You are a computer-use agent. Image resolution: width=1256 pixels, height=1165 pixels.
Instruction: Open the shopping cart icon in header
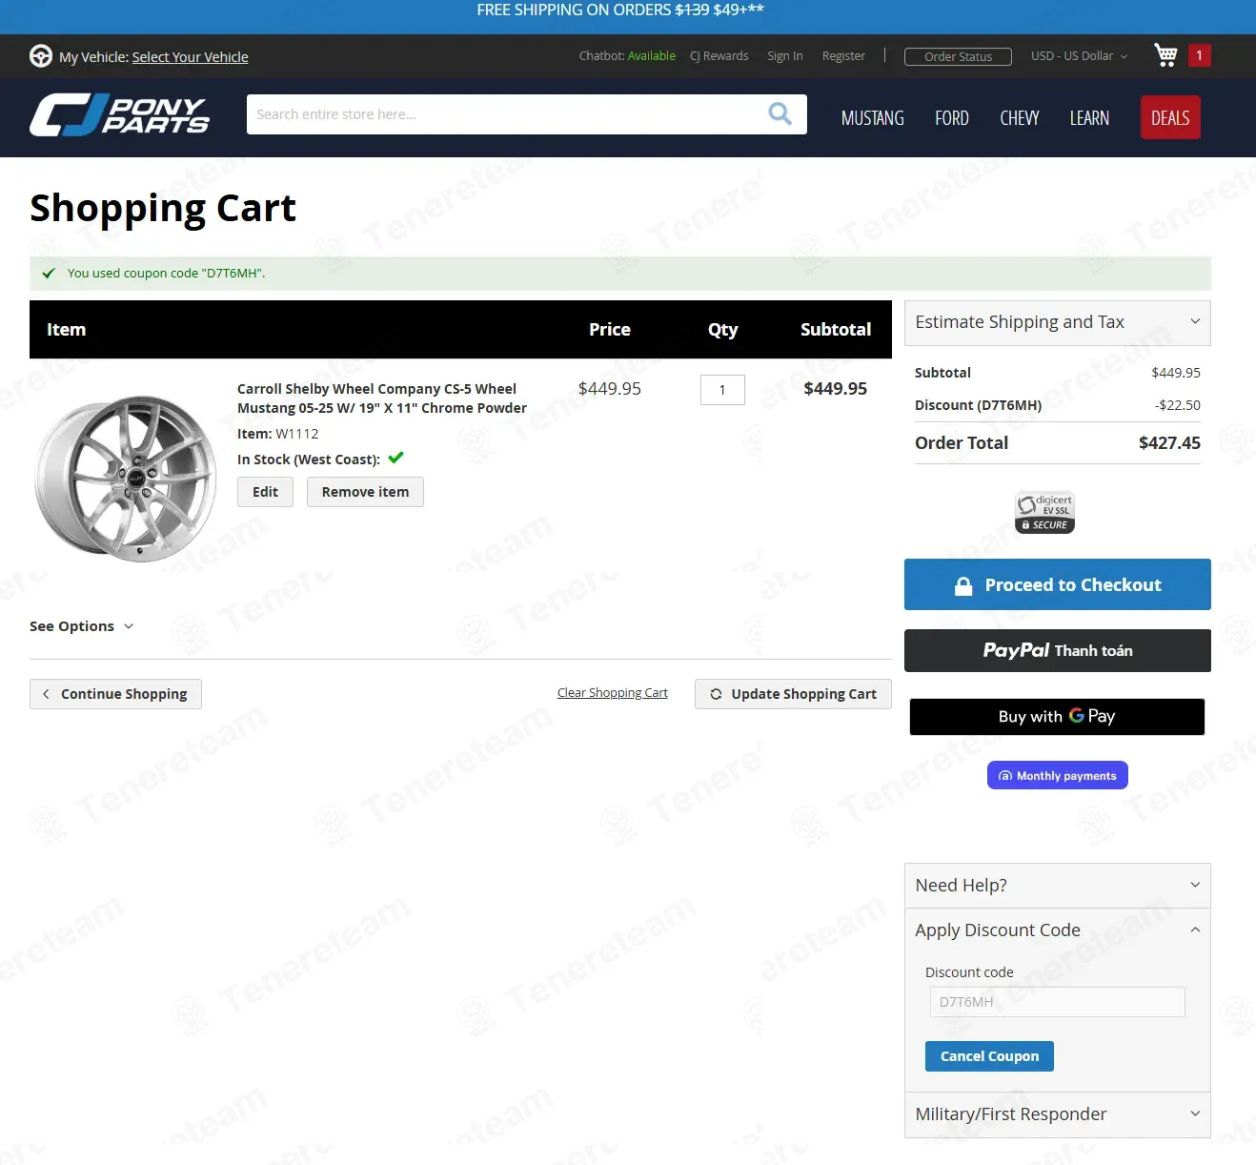(1165, 55)
